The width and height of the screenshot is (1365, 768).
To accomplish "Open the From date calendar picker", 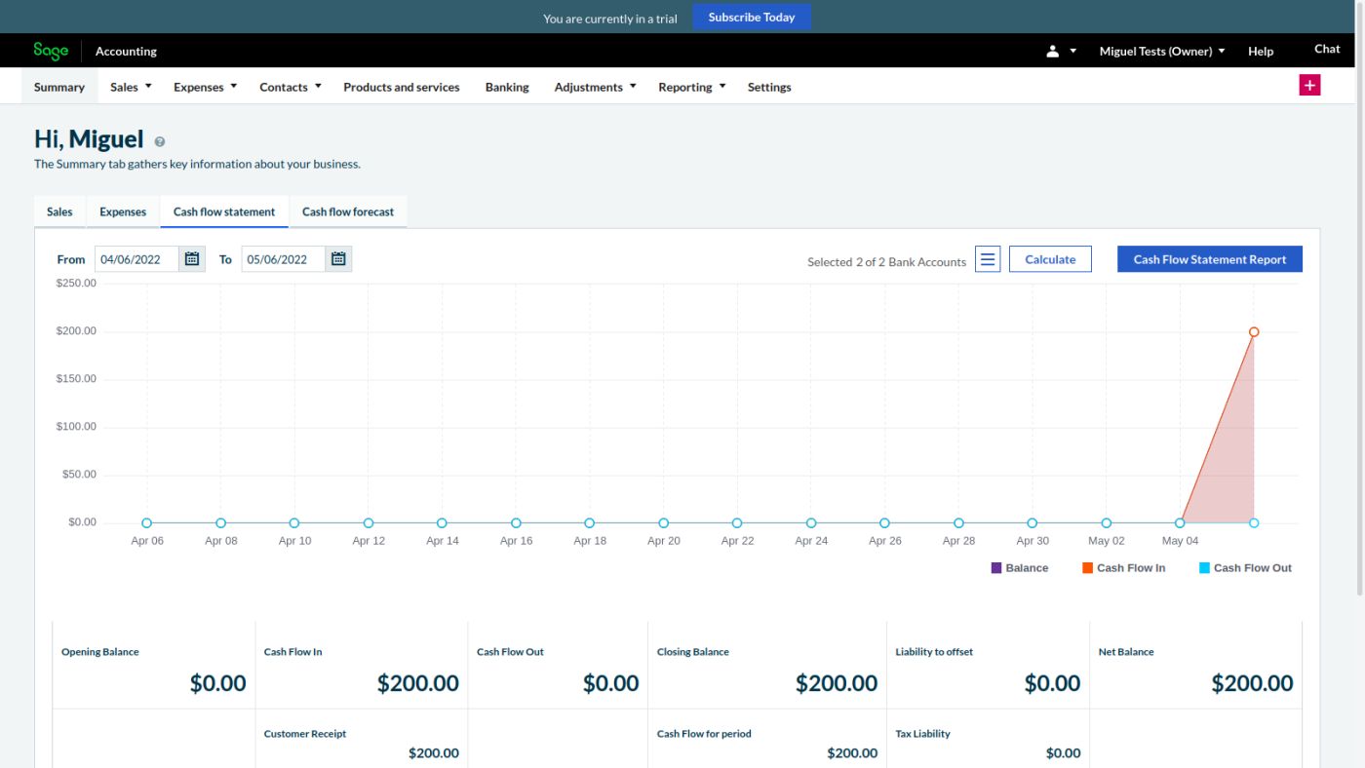I will coord(192,259).
